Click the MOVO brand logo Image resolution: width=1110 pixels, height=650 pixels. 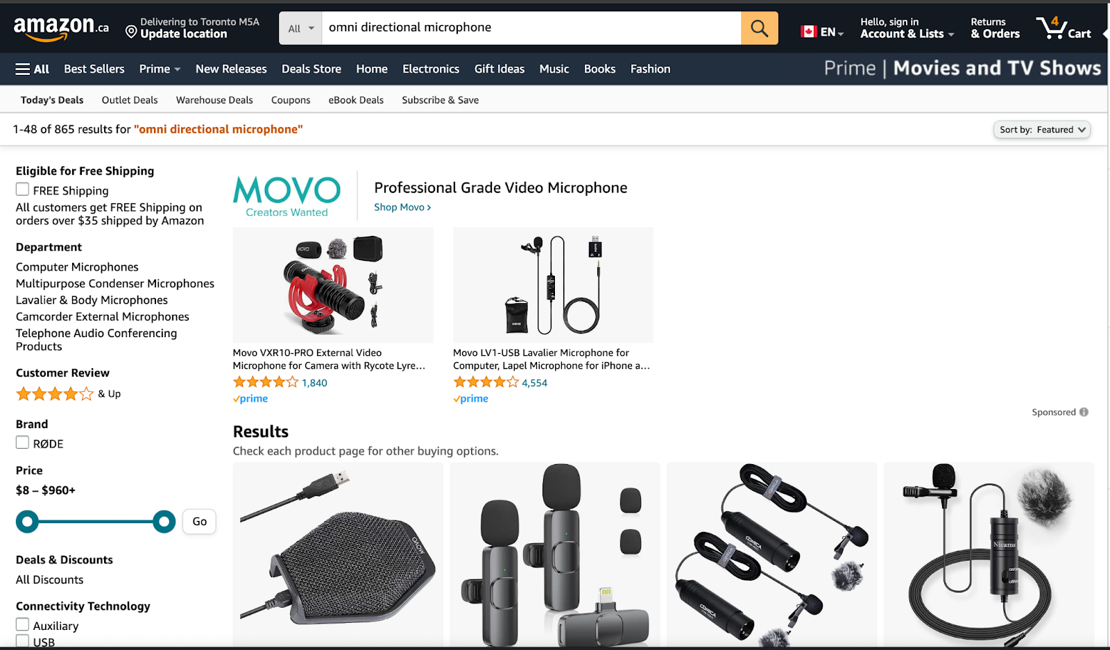pyautogui.click(x=287, y=196)
